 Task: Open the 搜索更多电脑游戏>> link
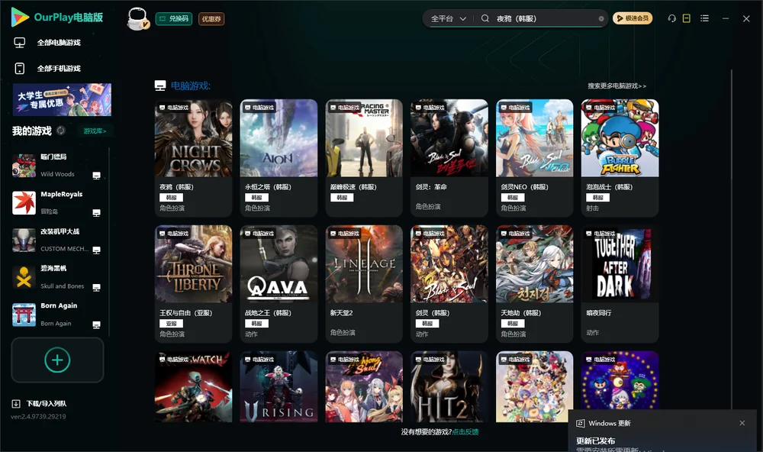click(x=617, y=86)
